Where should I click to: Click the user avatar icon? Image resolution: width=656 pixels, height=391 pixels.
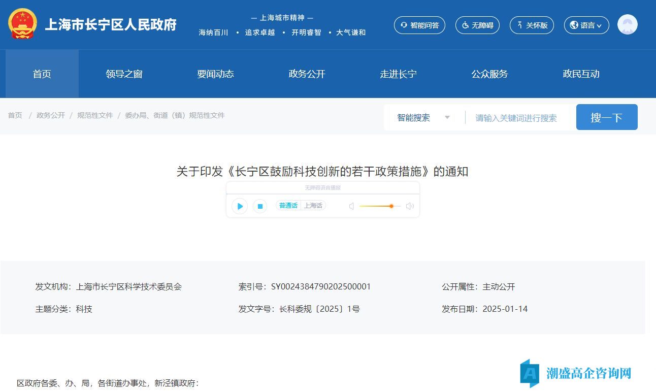pyautogui.click(x=627, y=24)
